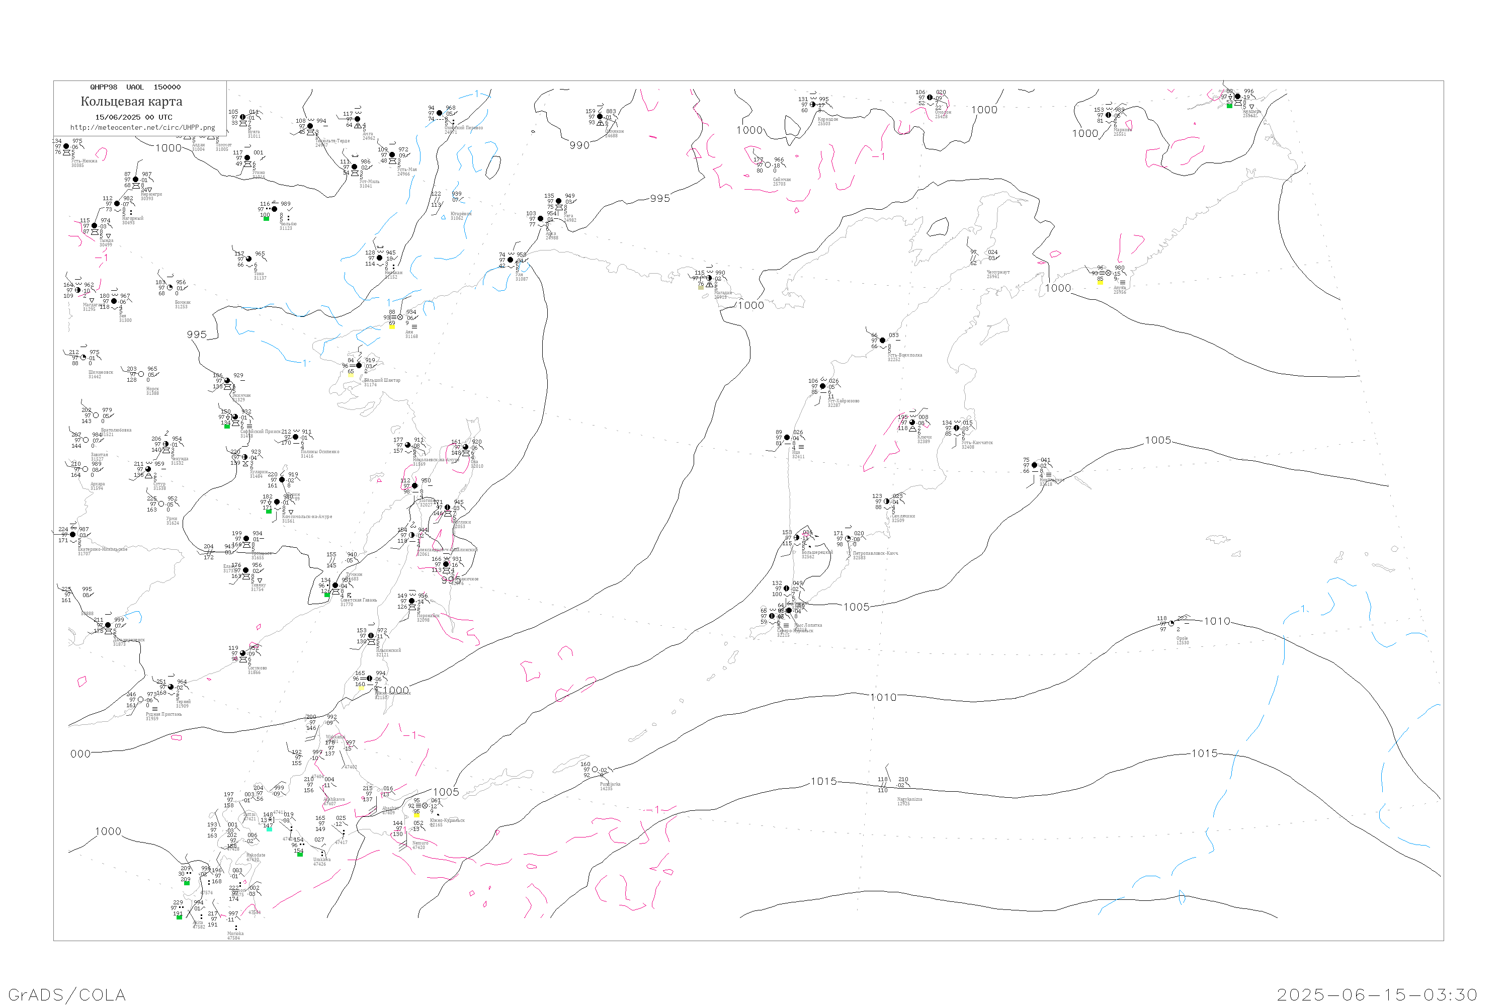Click the Усть-Воямполка filled station circle
The image size is (1509, 1006).
point(882,341)
